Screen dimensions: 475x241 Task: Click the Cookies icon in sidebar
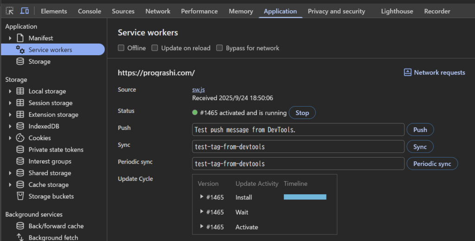tap(20, 138)
